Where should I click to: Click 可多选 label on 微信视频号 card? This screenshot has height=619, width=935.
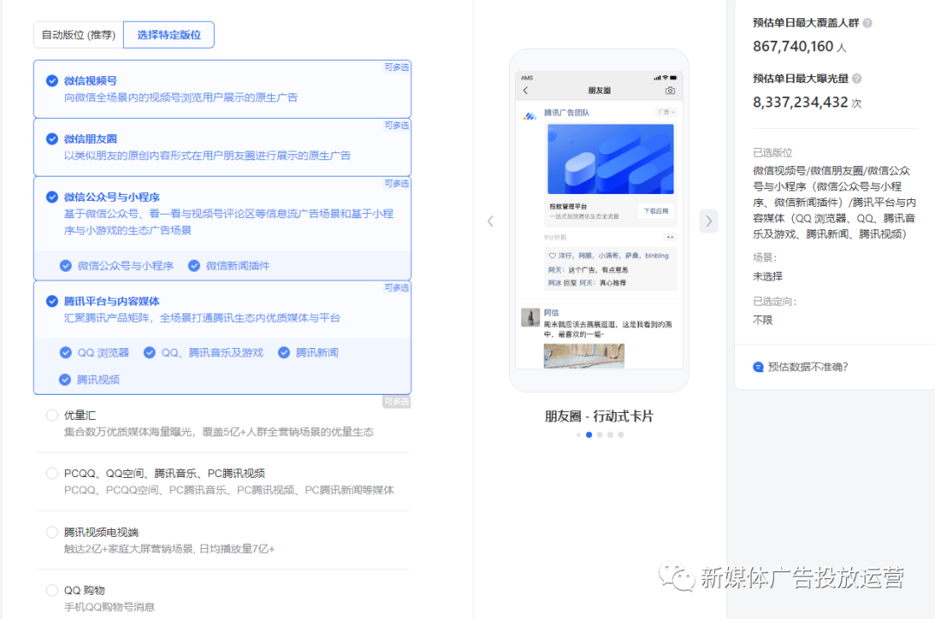pyautogui.click(x=397, y=68)
